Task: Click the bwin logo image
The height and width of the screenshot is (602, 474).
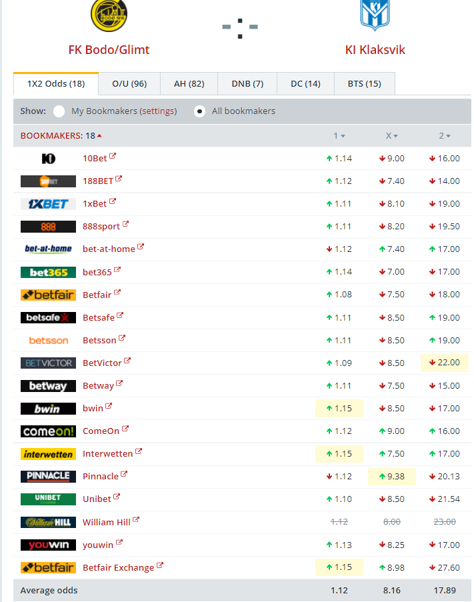Action: 49,409
